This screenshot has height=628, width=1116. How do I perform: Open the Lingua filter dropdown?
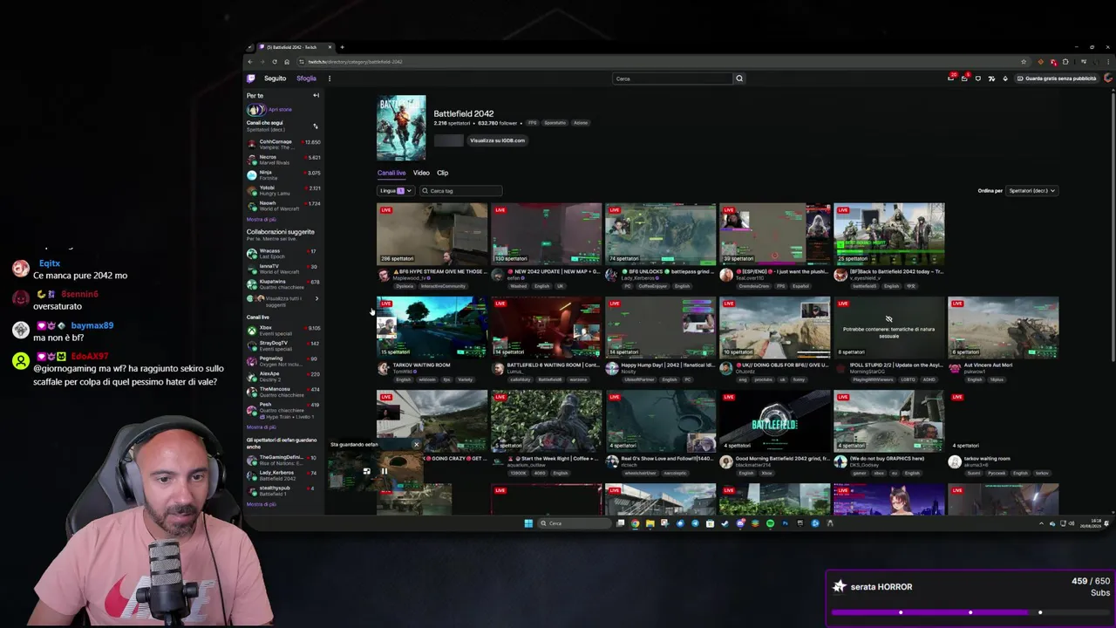pyautogui.click(x=395, y=191)
